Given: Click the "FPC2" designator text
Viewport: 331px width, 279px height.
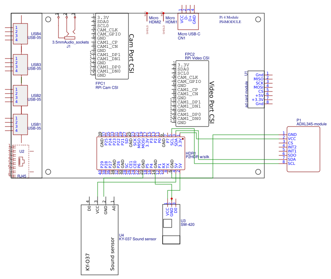Looking at the screenshot, I should coord(190,54).
